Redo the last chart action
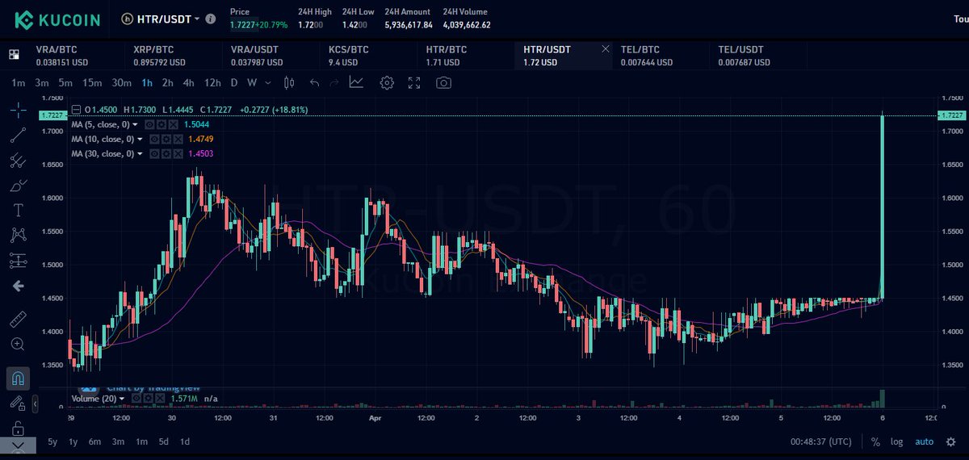This screenshot has height=460, width=969. (x=334, y=82)
